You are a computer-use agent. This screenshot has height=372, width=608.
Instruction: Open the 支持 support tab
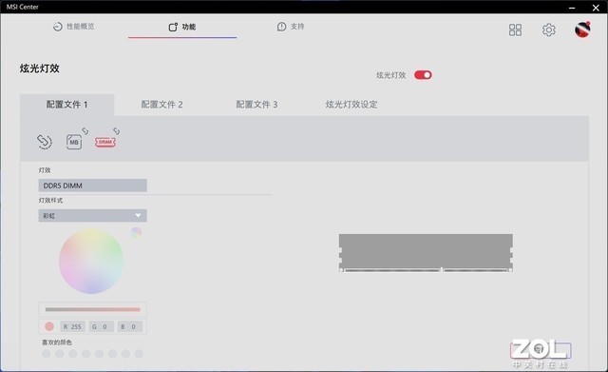pyautogui.click(x=291, y=27)
